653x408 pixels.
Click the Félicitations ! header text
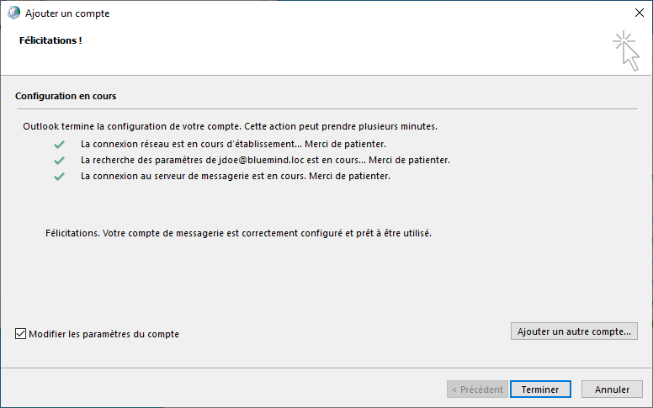50,40
